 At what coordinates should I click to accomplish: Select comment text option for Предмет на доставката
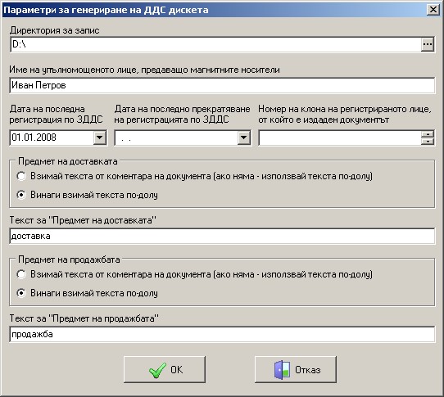[x=21, y=176]
